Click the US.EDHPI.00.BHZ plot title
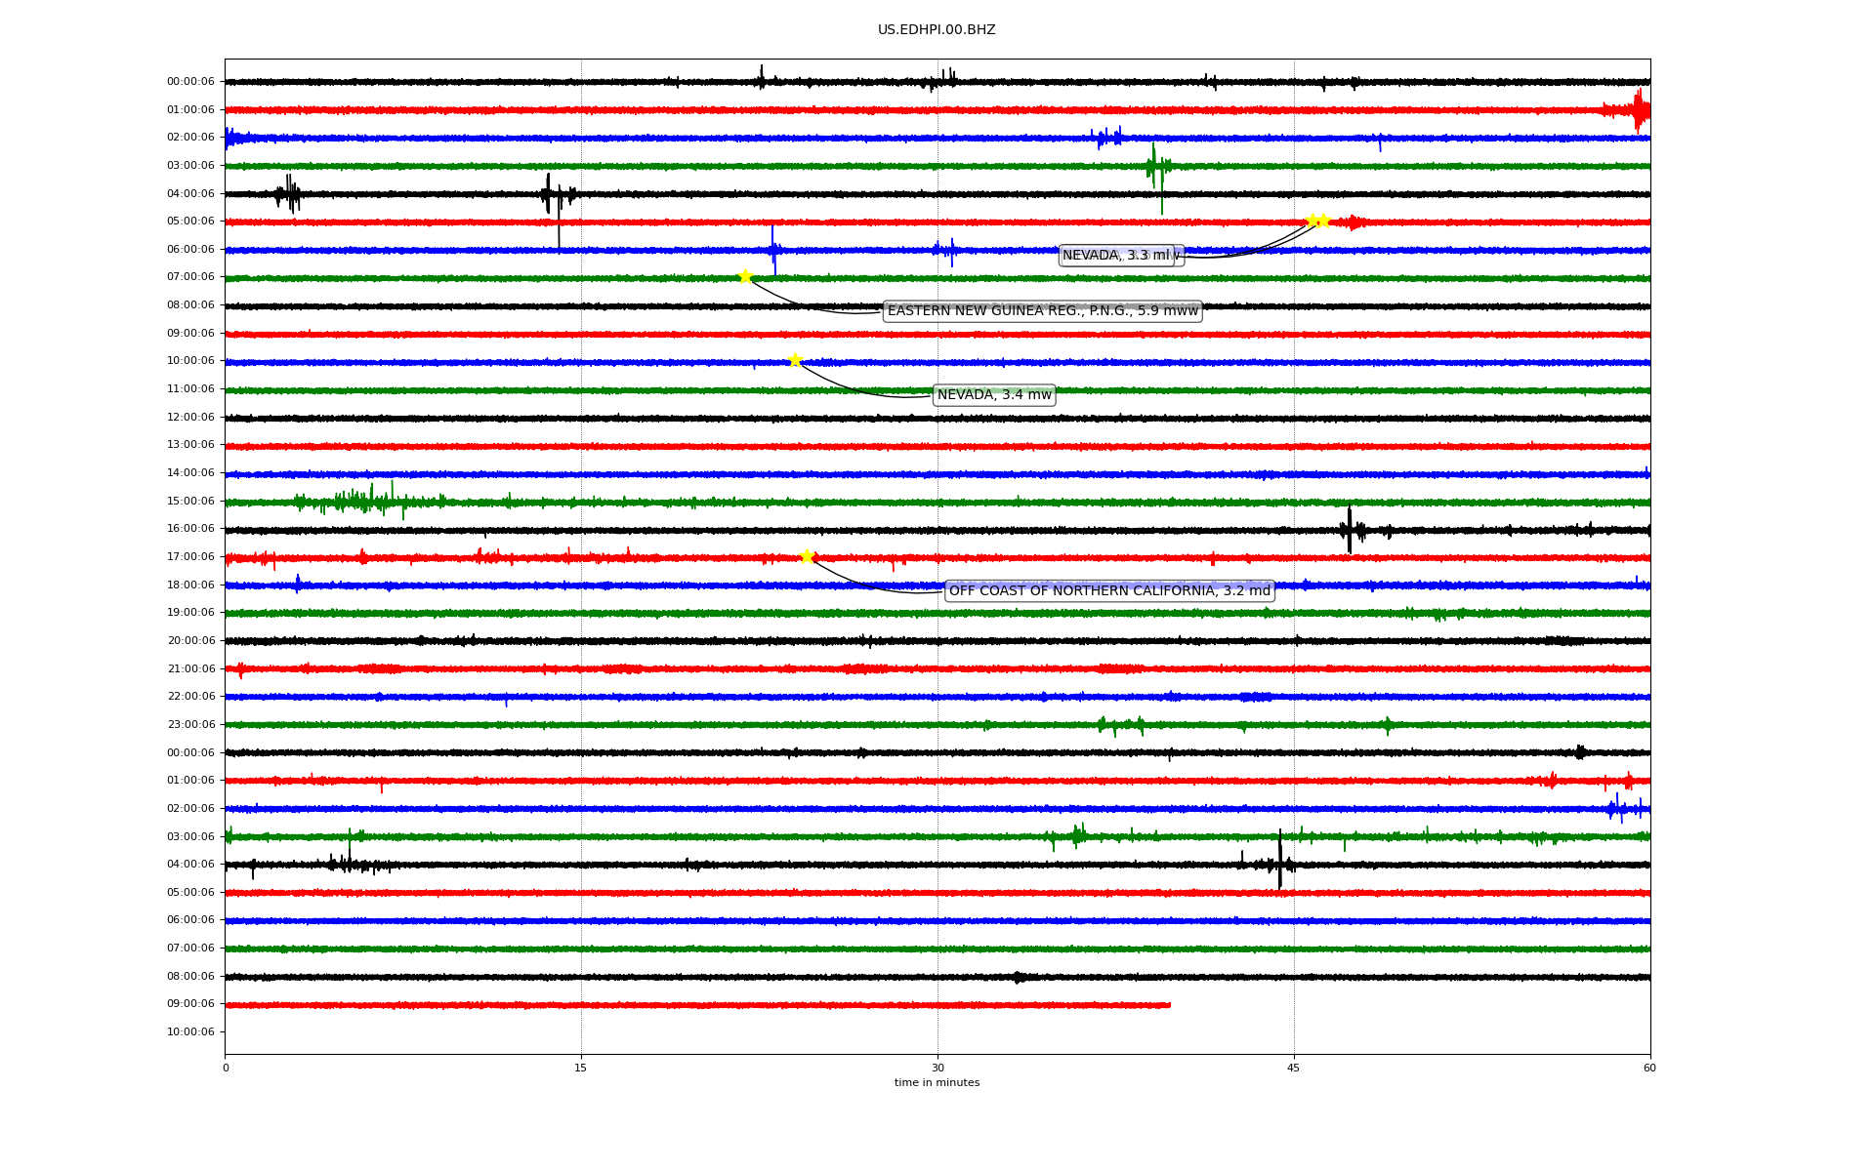Screen dimensions: 1875x1171 pos(936,30)
